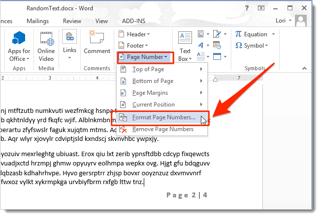Image resolution: width=320 pixels, height=217 pixels.
Task: Choose Remove Page Numbers menu entry
Action: 162,129
